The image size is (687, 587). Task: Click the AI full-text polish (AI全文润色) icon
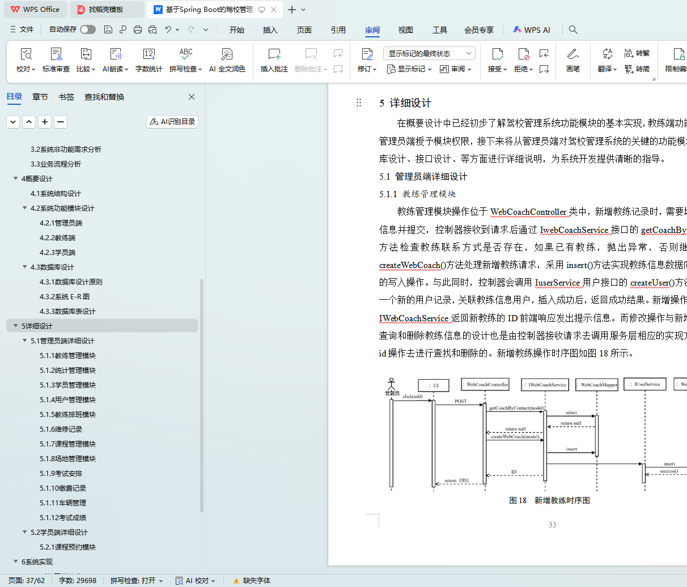point(227,54)
